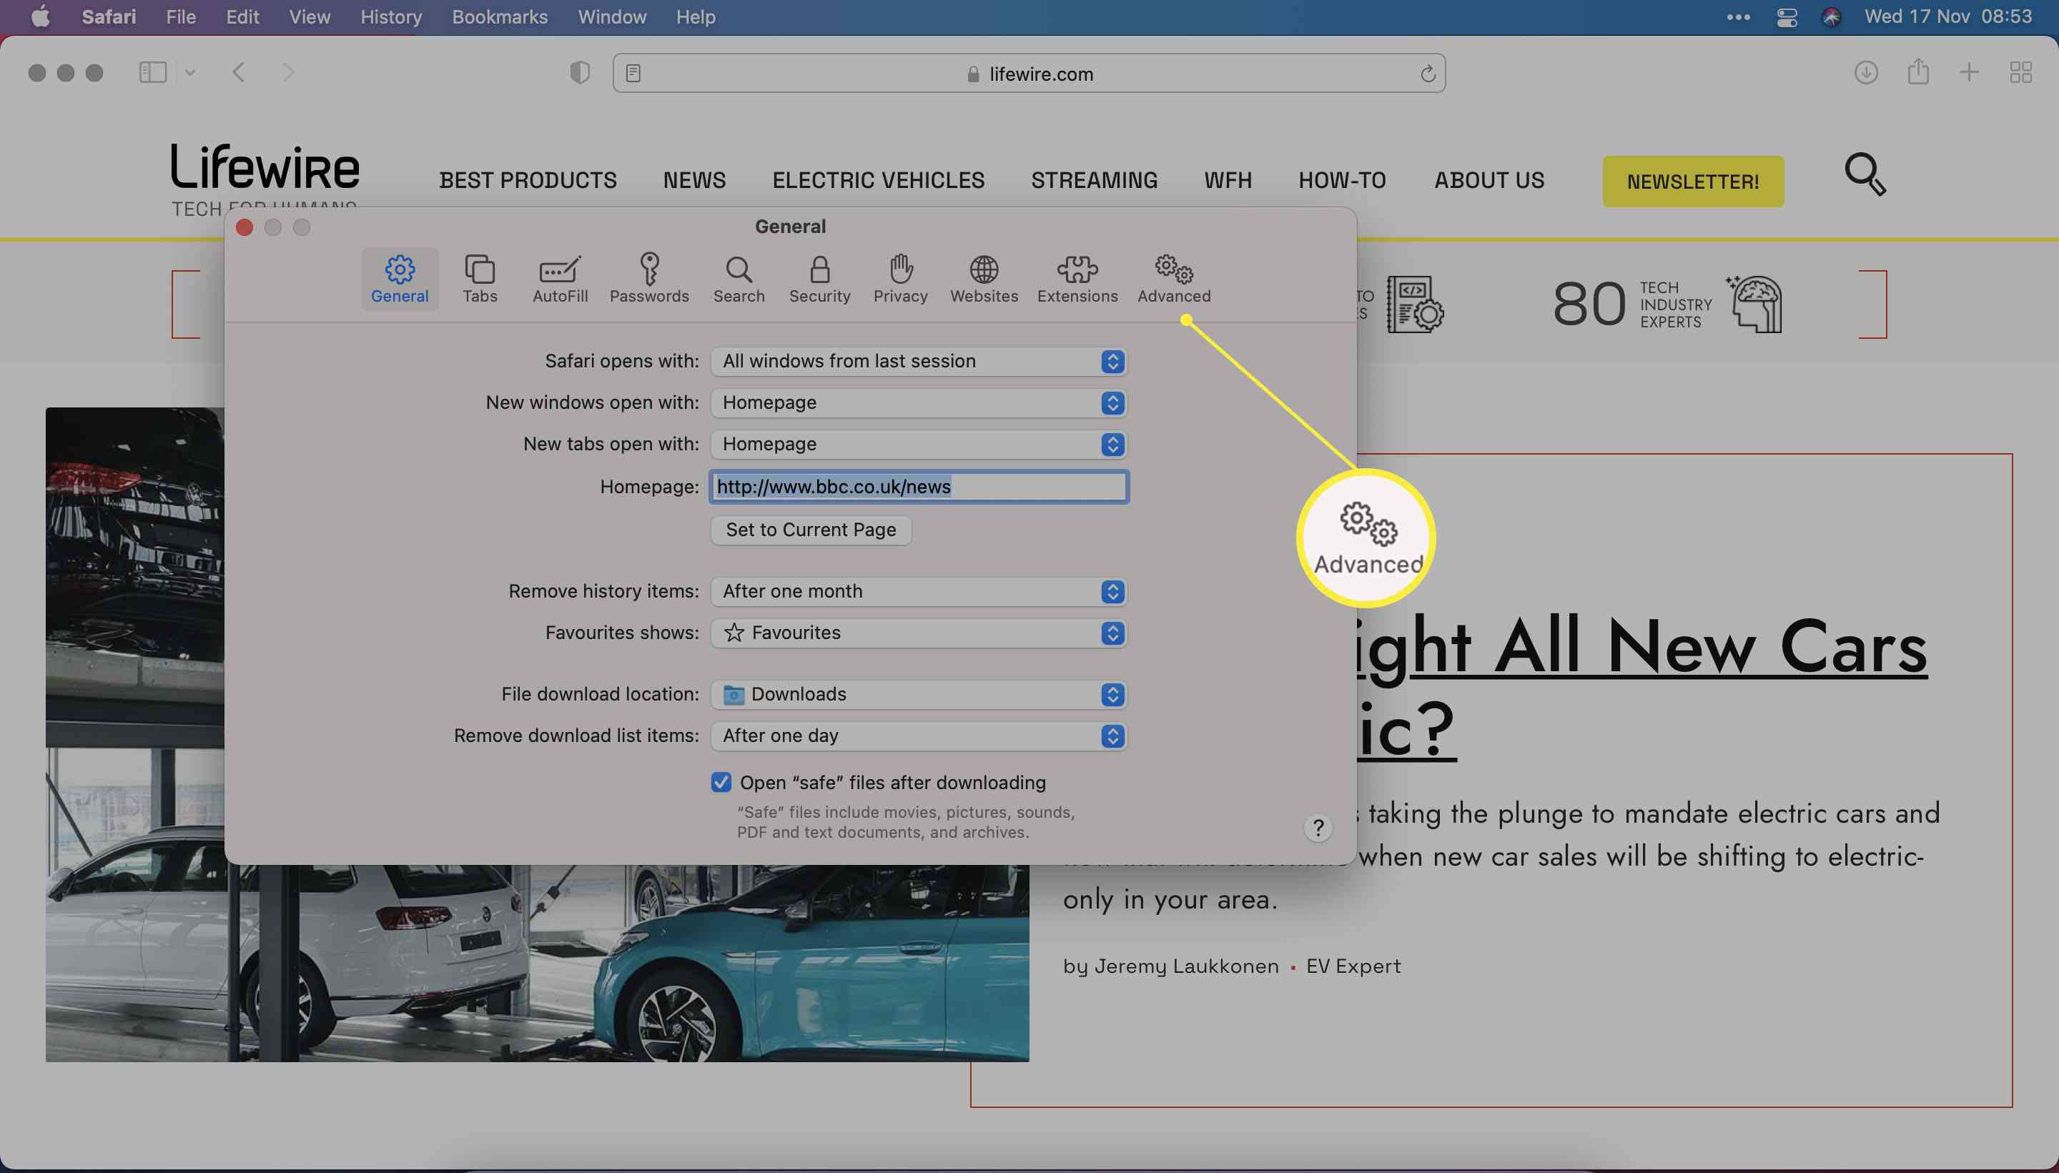Open Extensions preferences puzzle icon
This screenshot has height=1173, width=2059.
(x=1077, y=279)
